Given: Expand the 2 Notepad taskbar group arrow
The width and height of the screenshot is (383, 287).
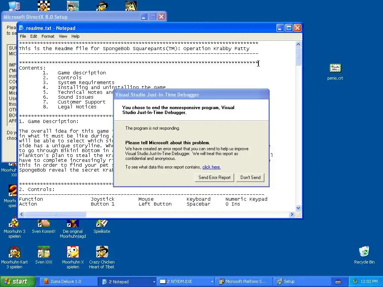Looking at the screenshot, I should tap(154, 282).
